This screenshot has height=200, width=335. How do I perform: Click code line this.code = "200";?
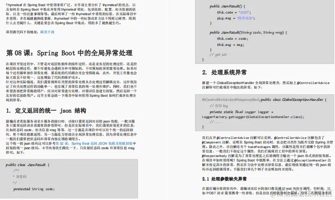click(234, 12)
